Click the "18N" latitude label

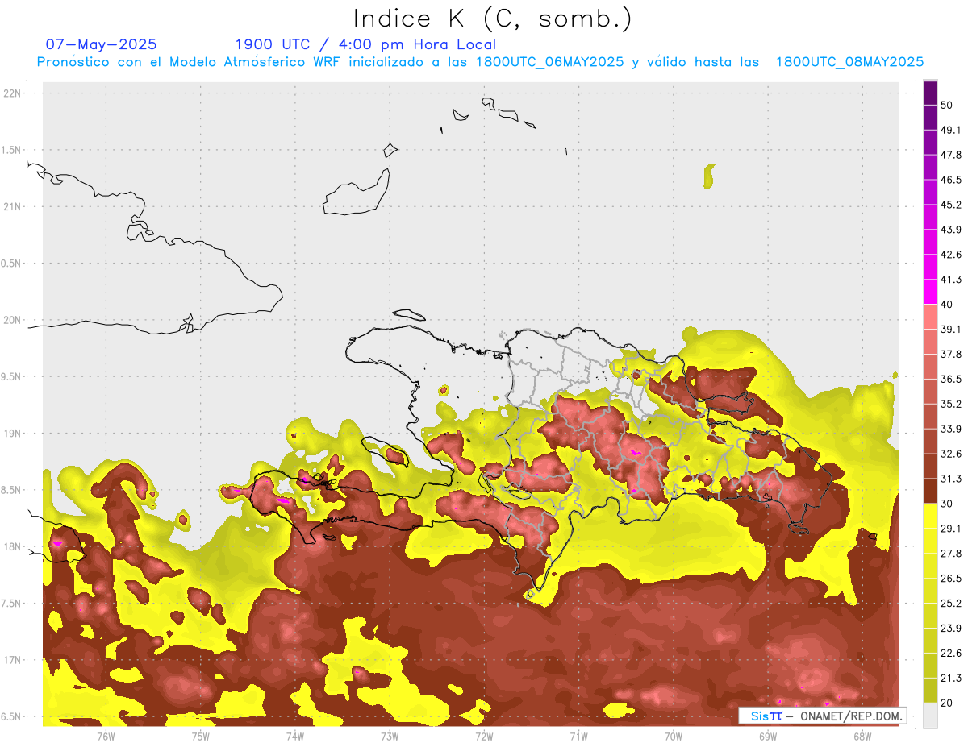click(x=13, y=547)
